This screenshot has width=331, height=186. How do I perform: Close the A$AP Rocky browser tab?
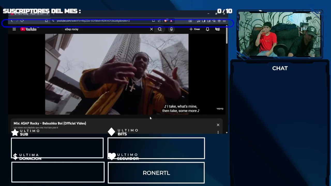[x=47, y=14]
